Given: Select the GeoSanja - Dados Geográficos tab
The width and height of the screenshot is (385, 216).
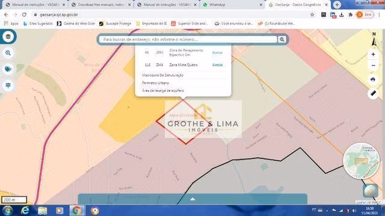Looking at the screenshot, I should click(x=298, y=5).
